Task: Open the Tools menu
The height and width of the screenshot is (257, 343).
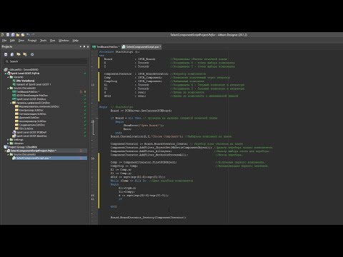Action: click(43, 41)
